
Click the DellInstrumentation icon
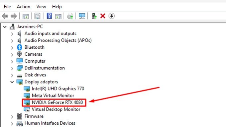coord(20,68)
